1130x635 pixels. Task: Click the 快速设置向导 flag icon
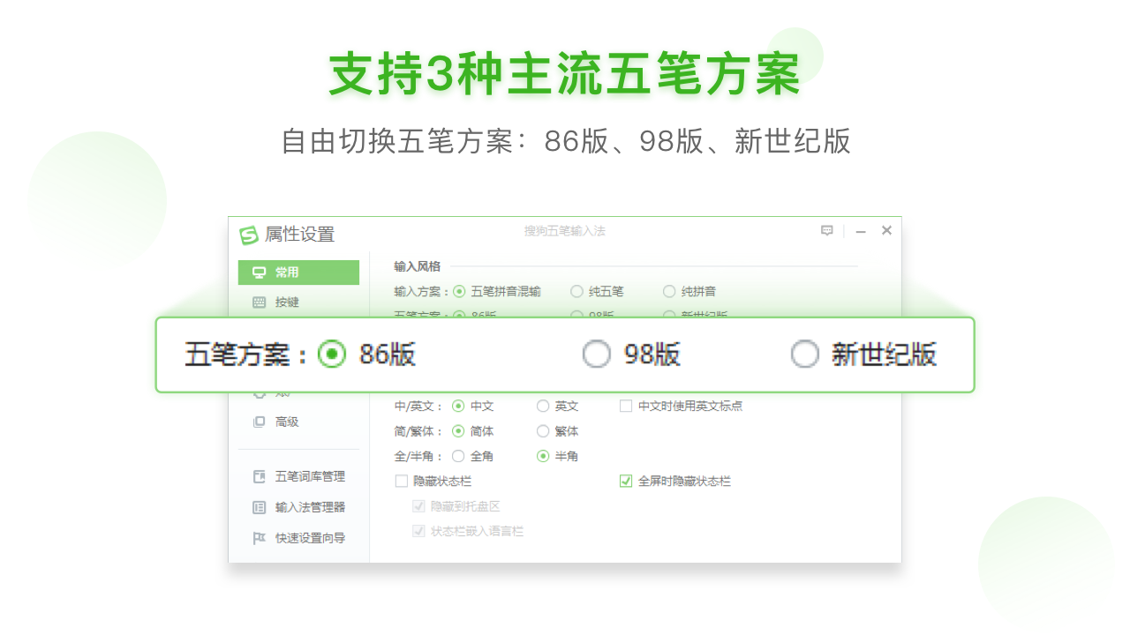[259, 538]
